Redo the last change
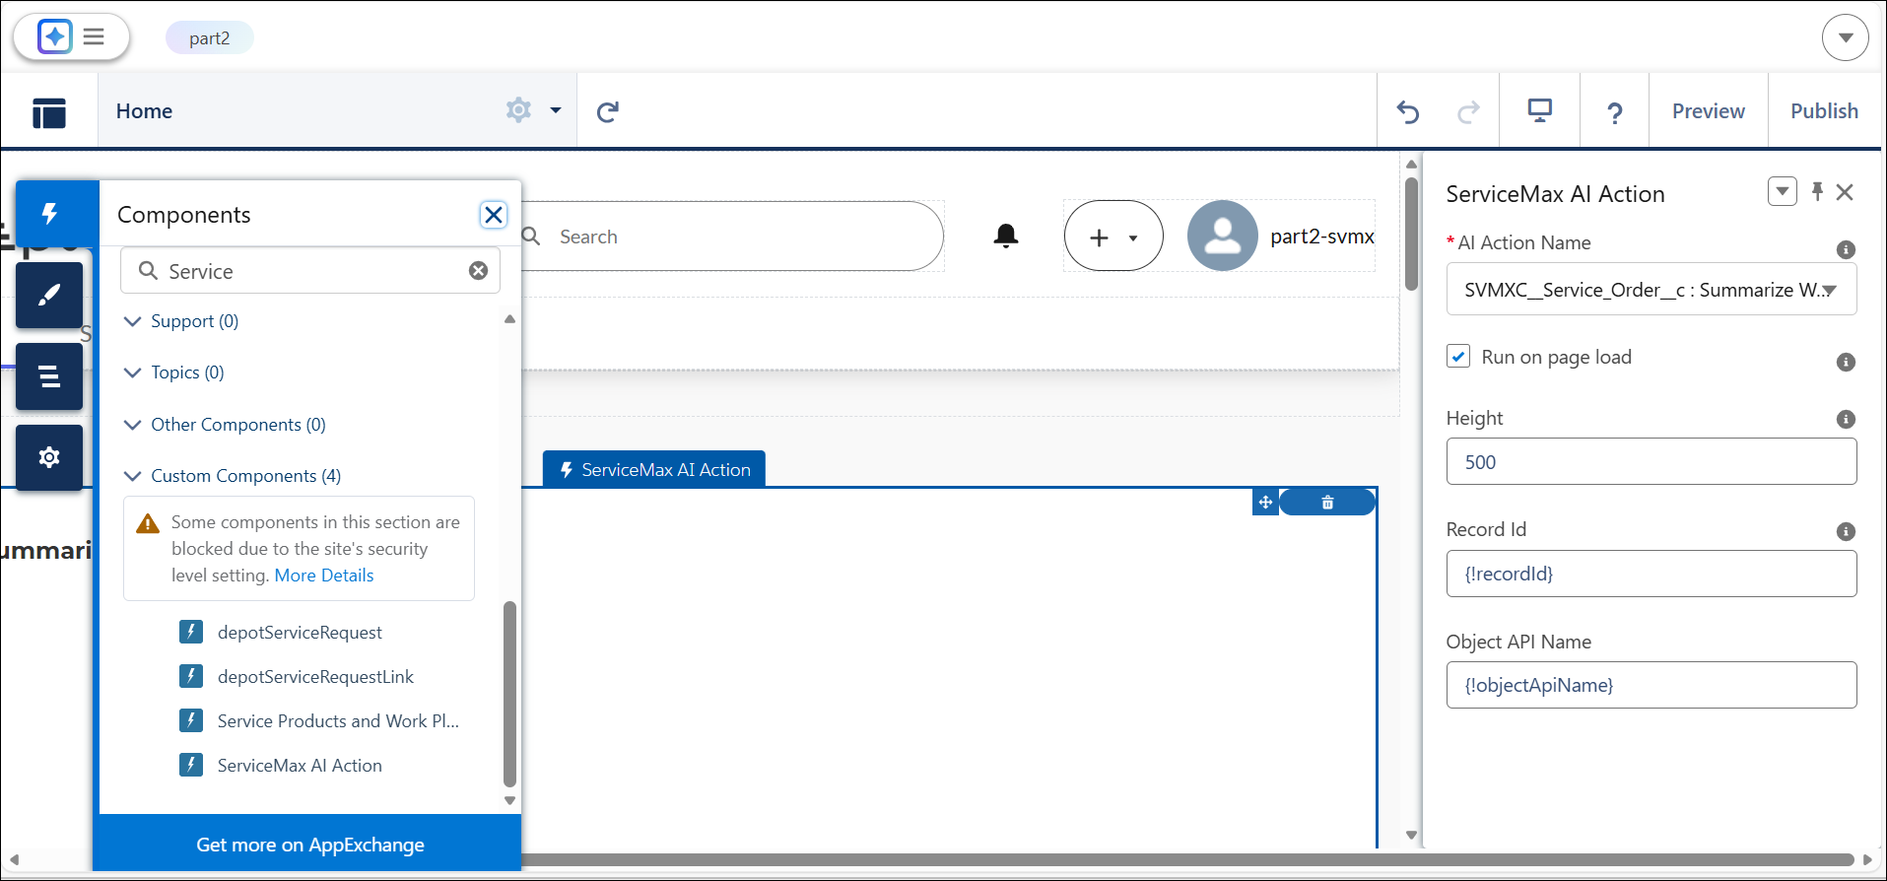1887x881 pixels. click(1468, 112)
